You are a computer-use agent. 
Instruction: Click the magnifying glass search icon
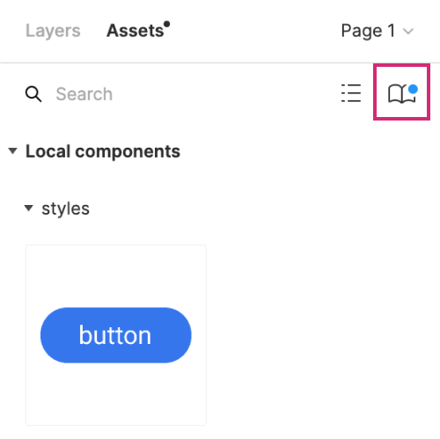click(x=33, y=94)
